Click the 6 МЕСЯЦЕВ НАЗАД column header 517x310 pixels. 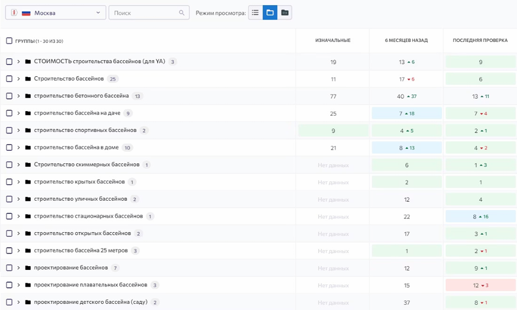pos(406,40)
